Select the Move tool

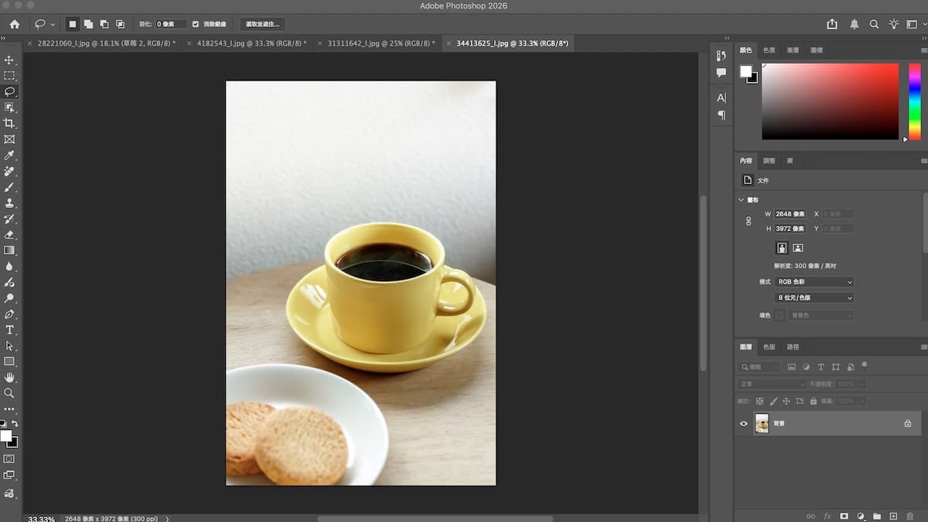coord(9,60)
